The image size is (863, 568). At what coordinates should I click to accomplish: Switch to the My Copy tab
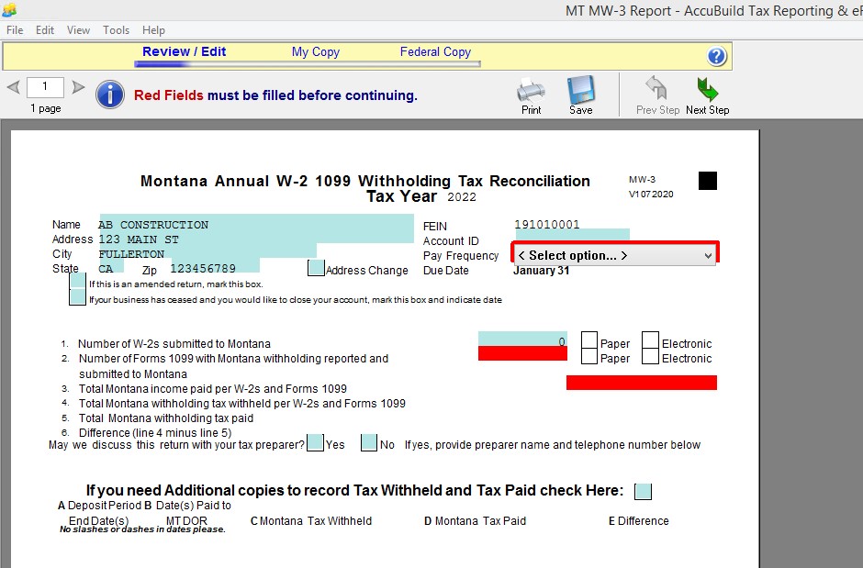coord(316,51)
